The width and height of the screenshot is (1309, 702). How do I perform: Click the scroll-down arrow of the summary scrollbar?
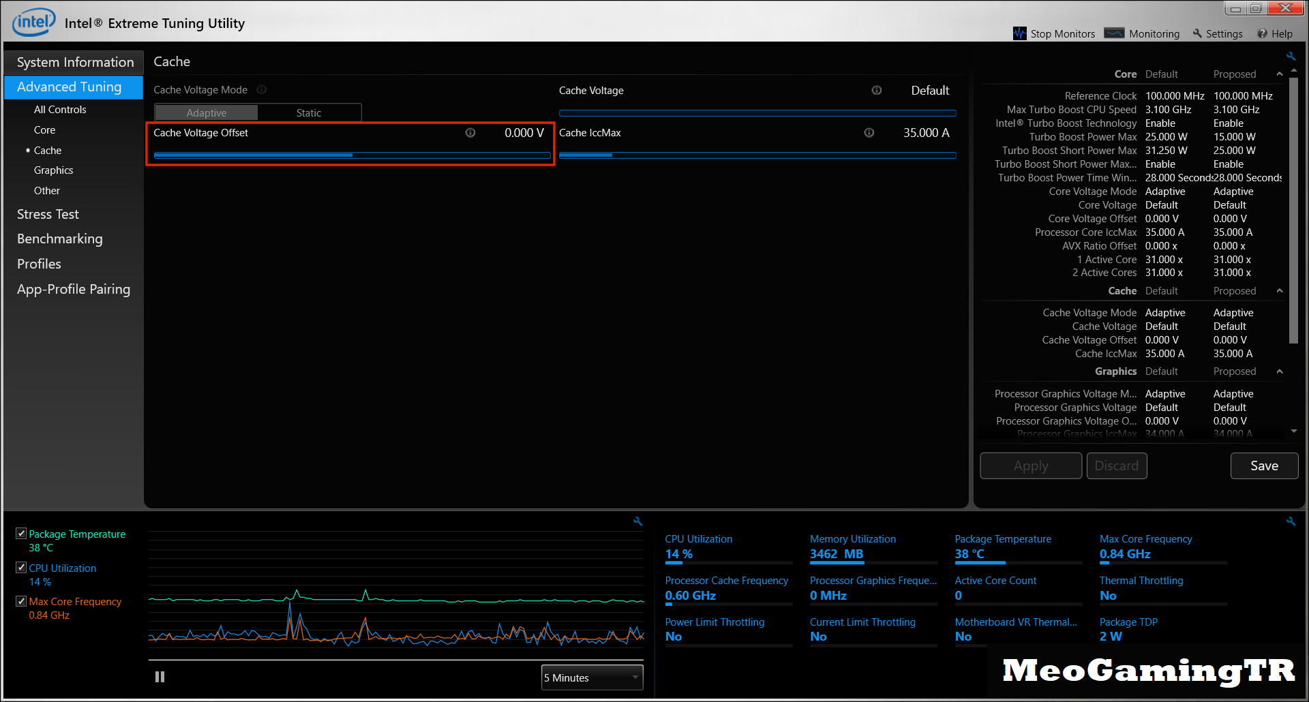[1293, 431]
